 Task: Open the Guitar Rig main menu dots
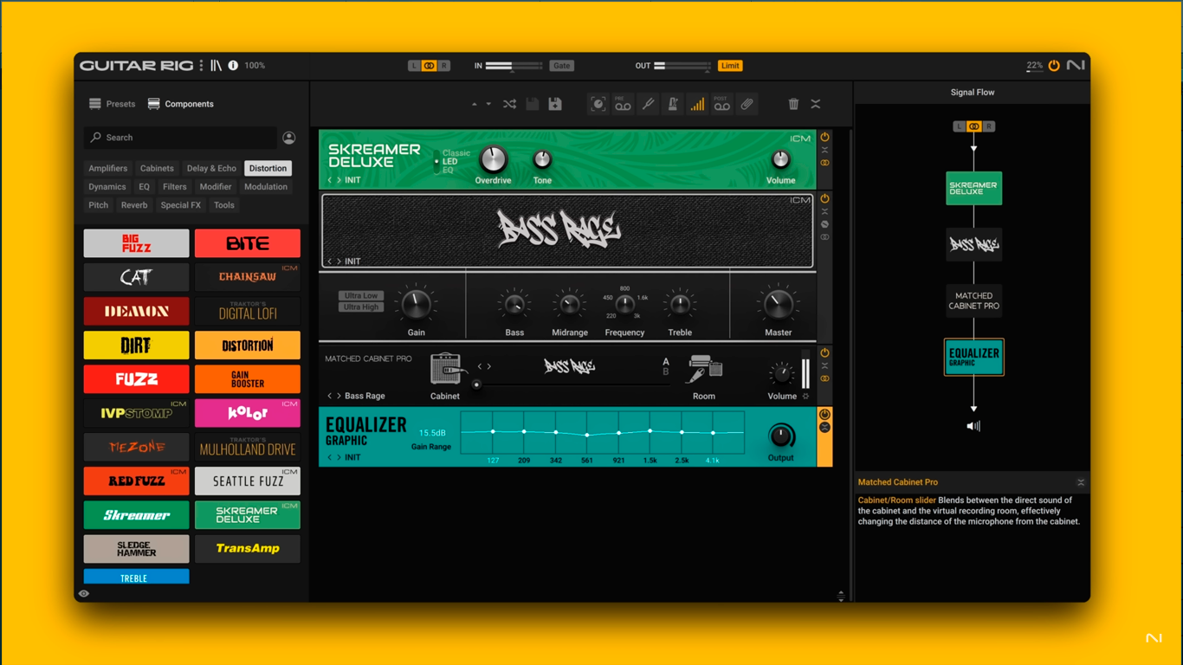pos(201,66)
